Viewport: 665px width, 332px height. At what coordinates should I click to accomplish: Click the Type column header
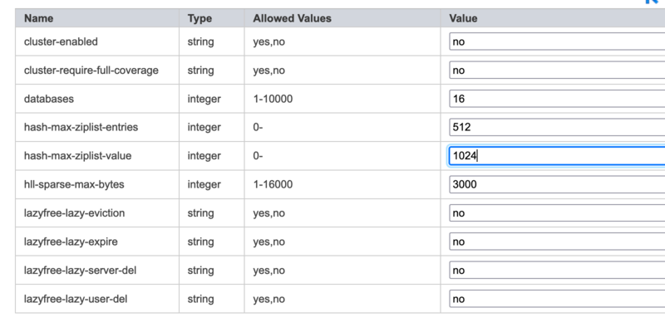(x=199, y=18)
